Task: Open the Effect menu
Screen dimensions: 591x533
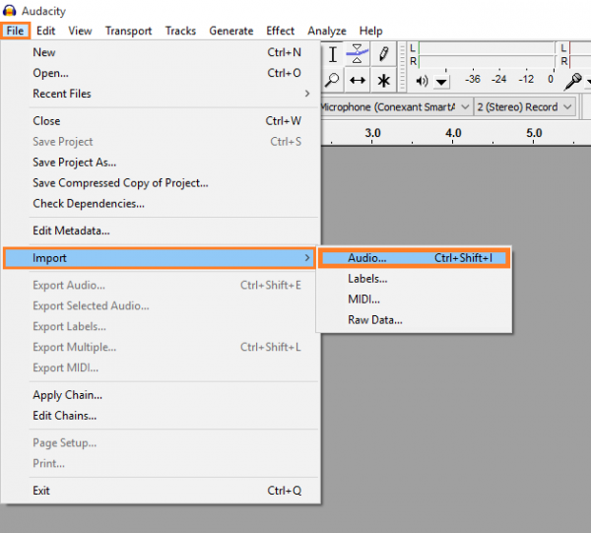Action: pos(280,31)
